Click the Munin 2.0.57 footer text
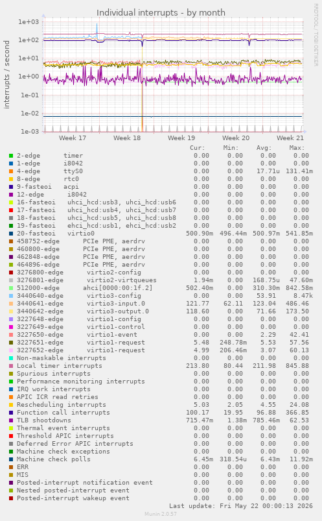 pyautogui.click(x=161, y=514)
